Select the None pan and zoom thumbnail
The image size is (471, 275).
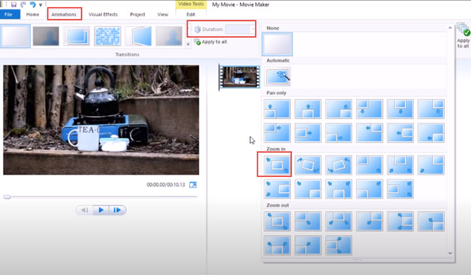[277, 44]
